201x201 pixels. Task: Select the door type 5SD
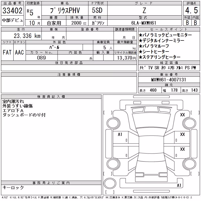(97, 10)
